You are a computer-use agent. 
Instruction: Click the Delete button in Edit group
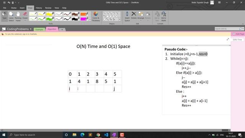[134, 15]
